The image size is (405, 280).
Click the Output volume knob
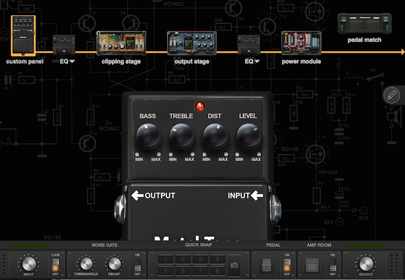click(x=364, y=264)
